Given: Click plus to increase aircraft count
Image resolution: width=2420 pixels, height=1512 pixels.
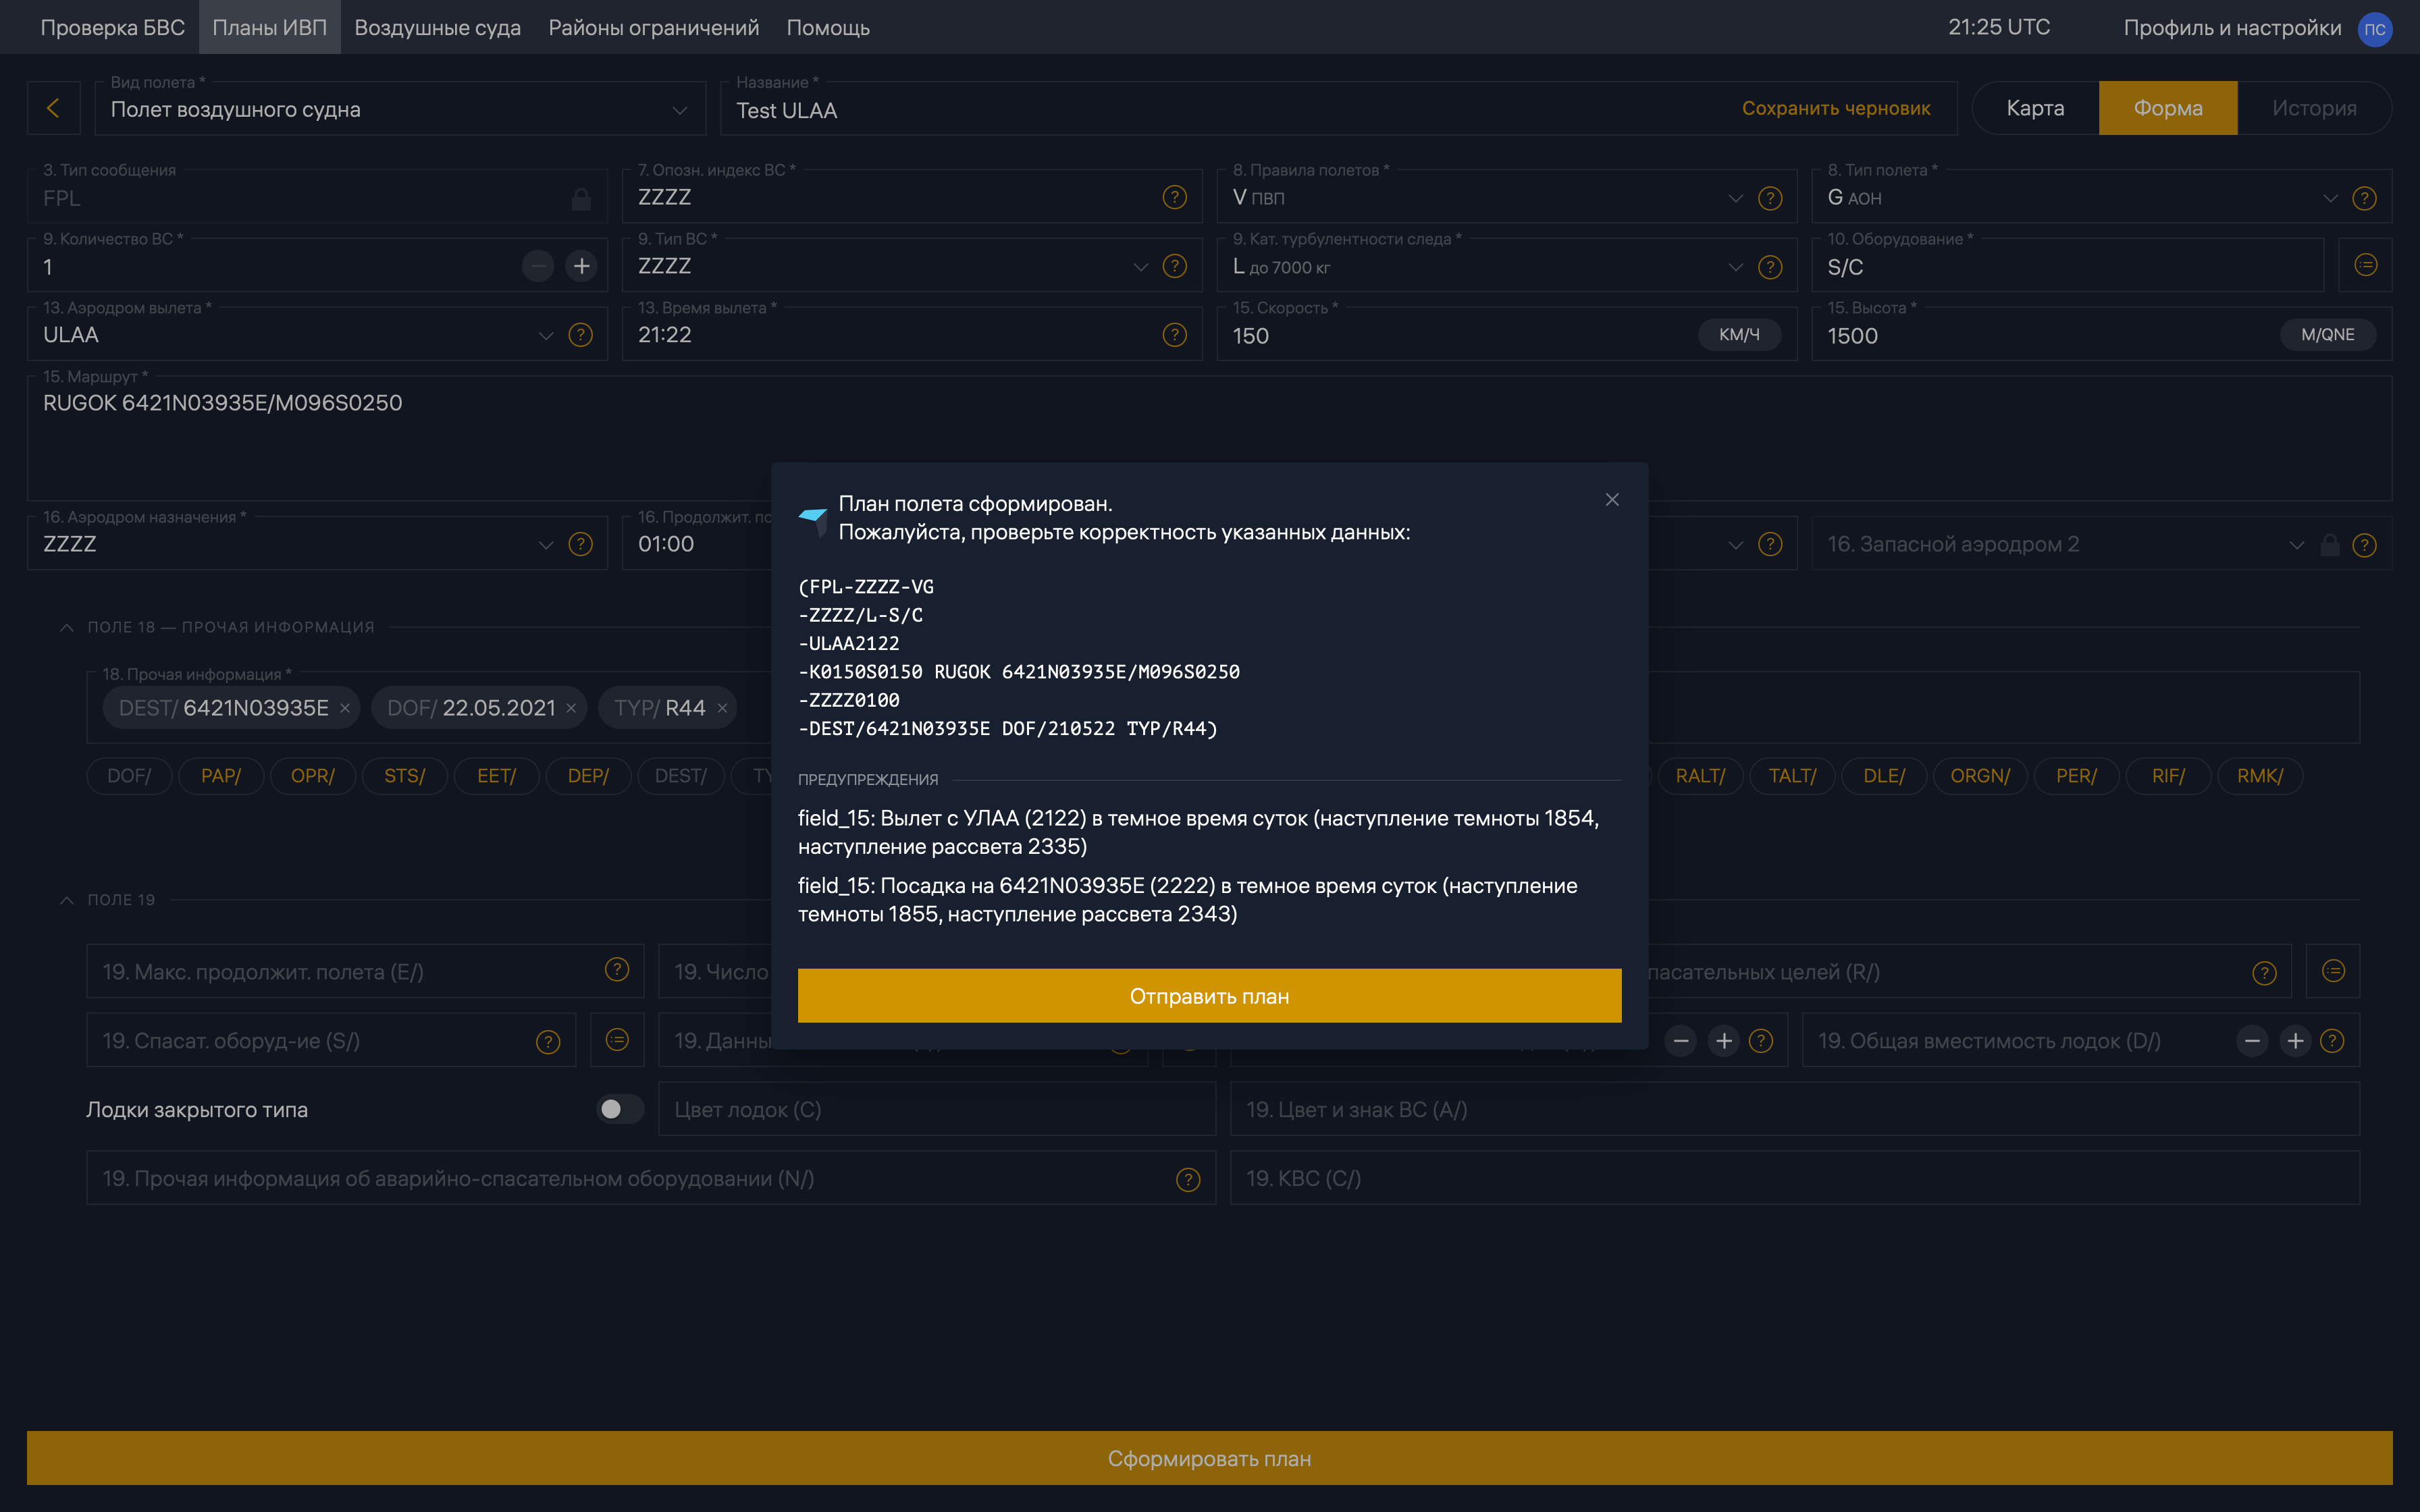Looking at the screenshot, I should click(581, 266).
